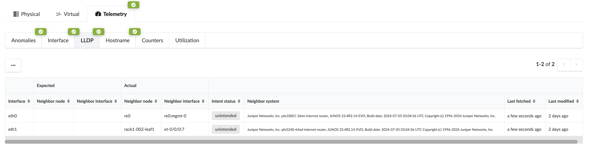Click the green check badge on Interface tab
This screenshot has height=149, width=589.
(73, 32)
